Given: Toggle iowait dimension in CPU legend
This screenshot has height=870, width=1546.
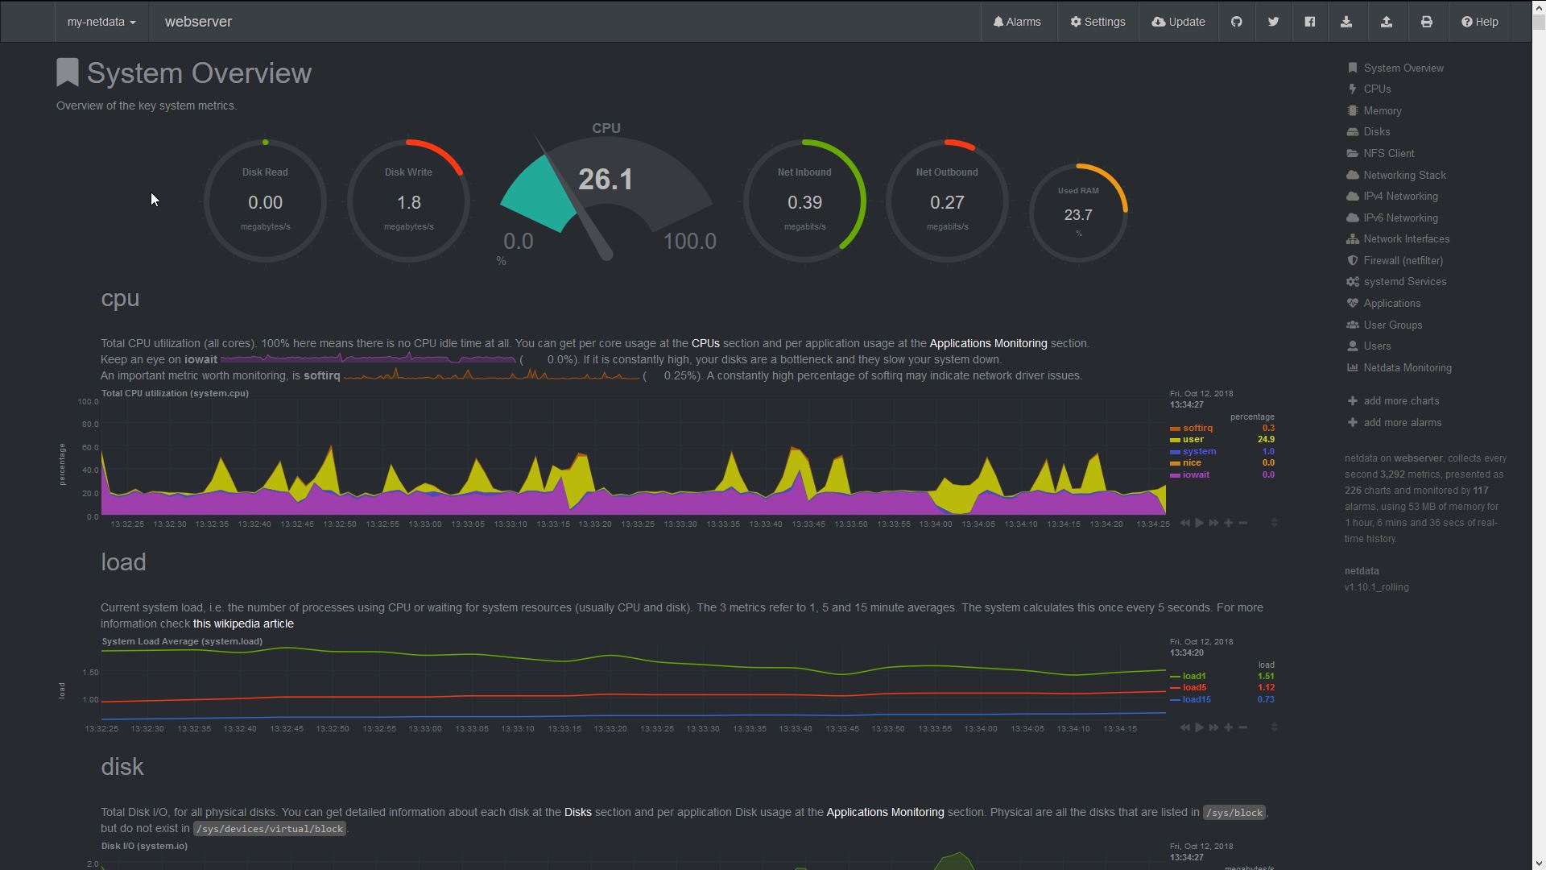Looking at the screenshot, I should click(1196, 474).
